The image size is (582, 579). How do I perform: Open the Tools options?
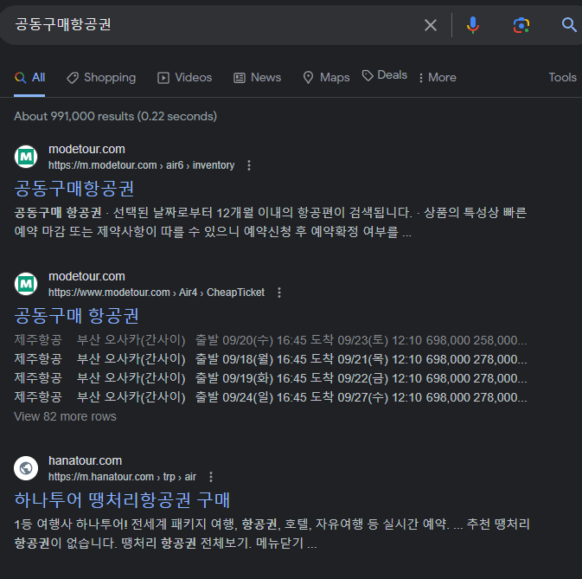click(562, 78)
